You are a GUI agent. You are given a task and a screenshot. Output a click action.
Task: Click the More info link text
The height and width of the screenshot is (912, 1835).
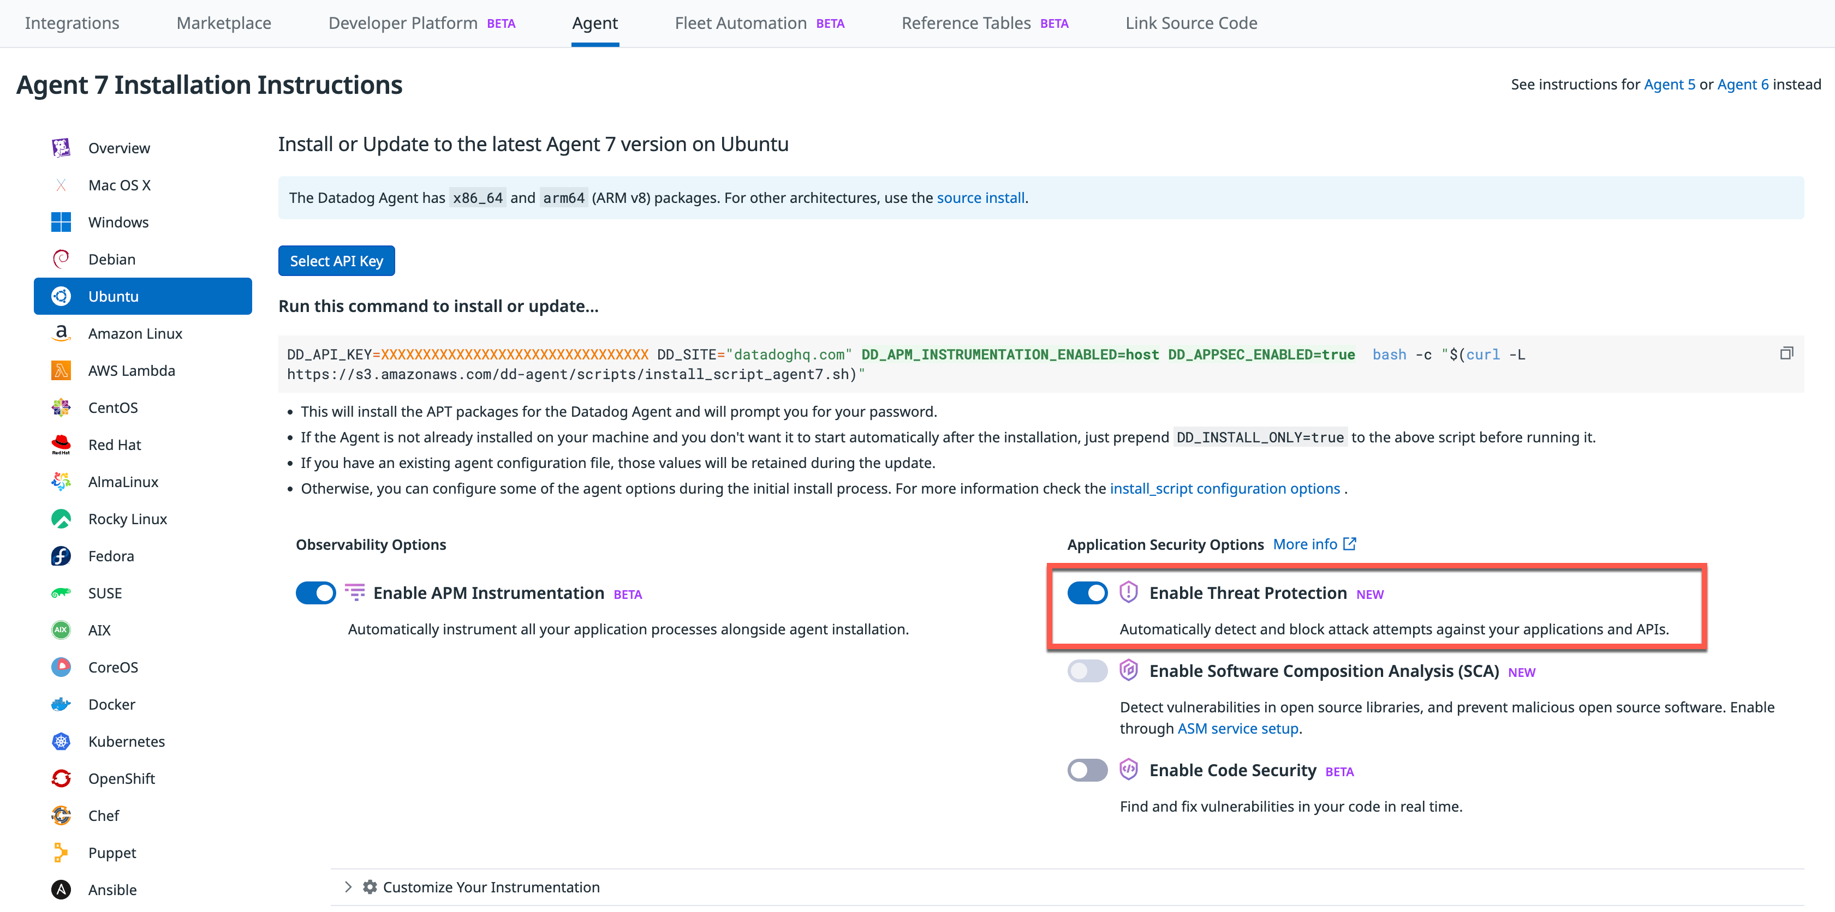pos(1305,544)
